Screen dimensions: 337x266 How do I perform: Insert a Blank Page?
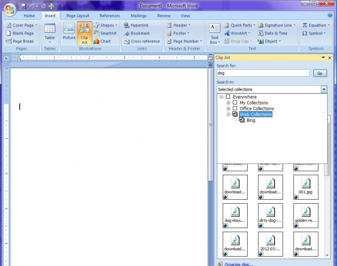(x=20, y=33)
